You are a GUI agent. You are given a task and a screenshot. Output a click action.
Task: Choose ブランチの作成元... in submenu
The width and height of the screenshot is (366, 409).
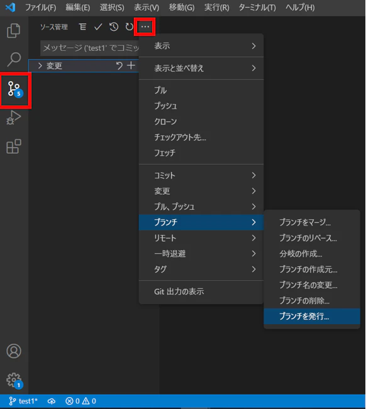(312, 269)
